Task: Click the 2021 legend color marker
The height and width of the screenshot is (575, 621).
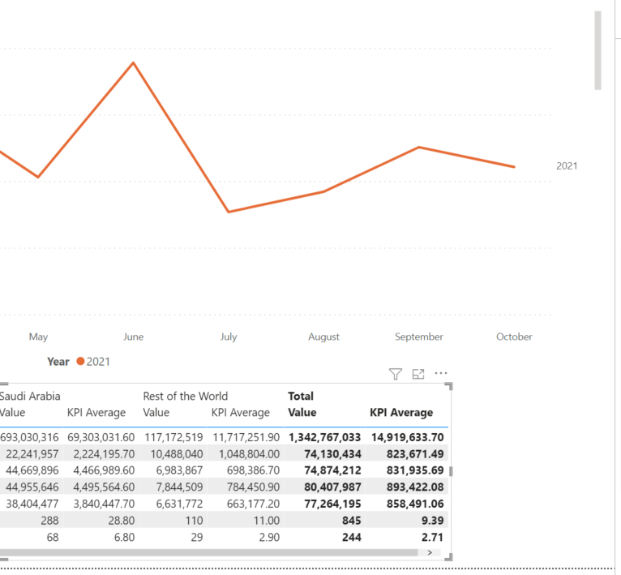Action: (80, 362)
